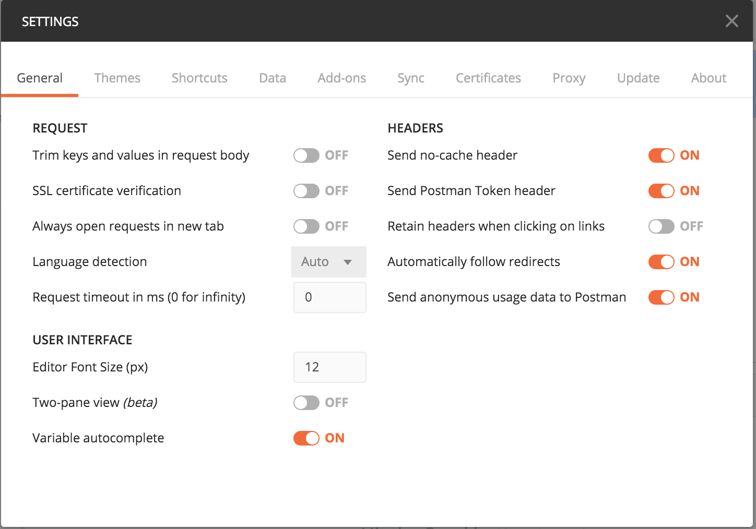756x529 pixels.
Task: Disable automatically follow redirects
Action: (x=661, y=261)
